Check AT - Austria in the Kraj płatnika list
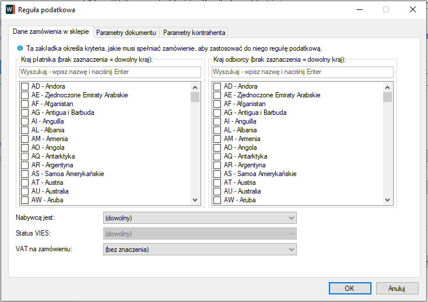Screen dimensions: 428x302 pos(25,182)
